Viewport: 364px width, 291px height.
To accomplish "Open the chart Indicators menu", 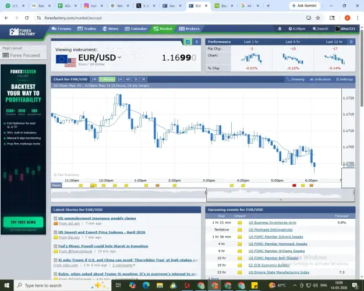I will click(x=320, y=79).
